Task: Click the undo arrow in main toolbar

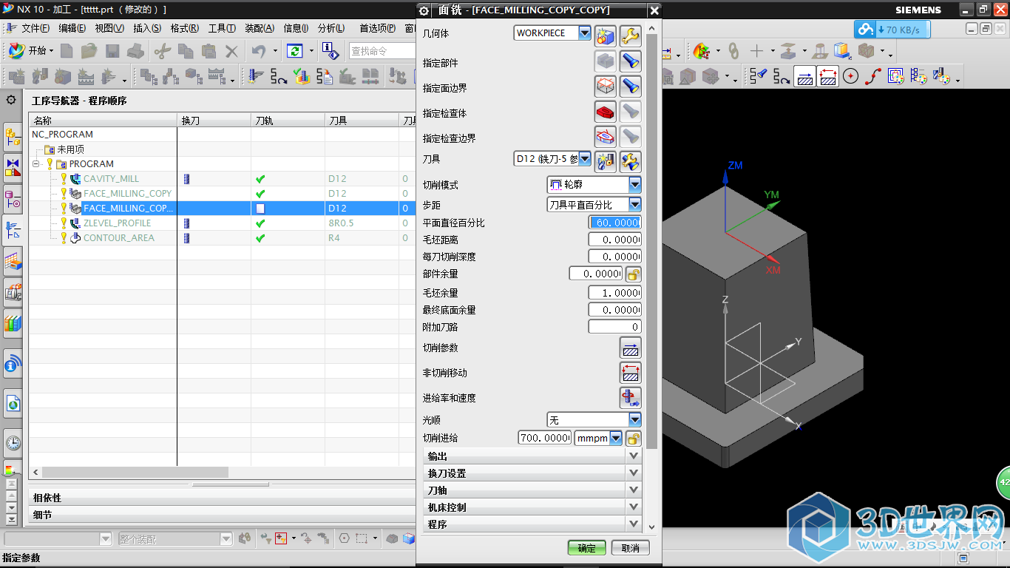Action: tap(258, 51)
